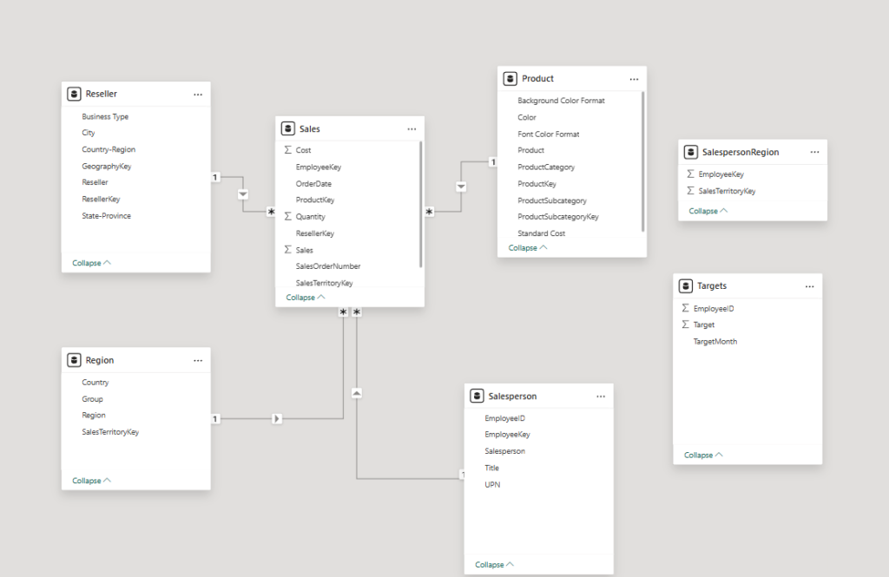Screen dimensions: 889x577
Task: Click the Sales table icon in header
Action: pyautogui.click(x=287, y=129)
